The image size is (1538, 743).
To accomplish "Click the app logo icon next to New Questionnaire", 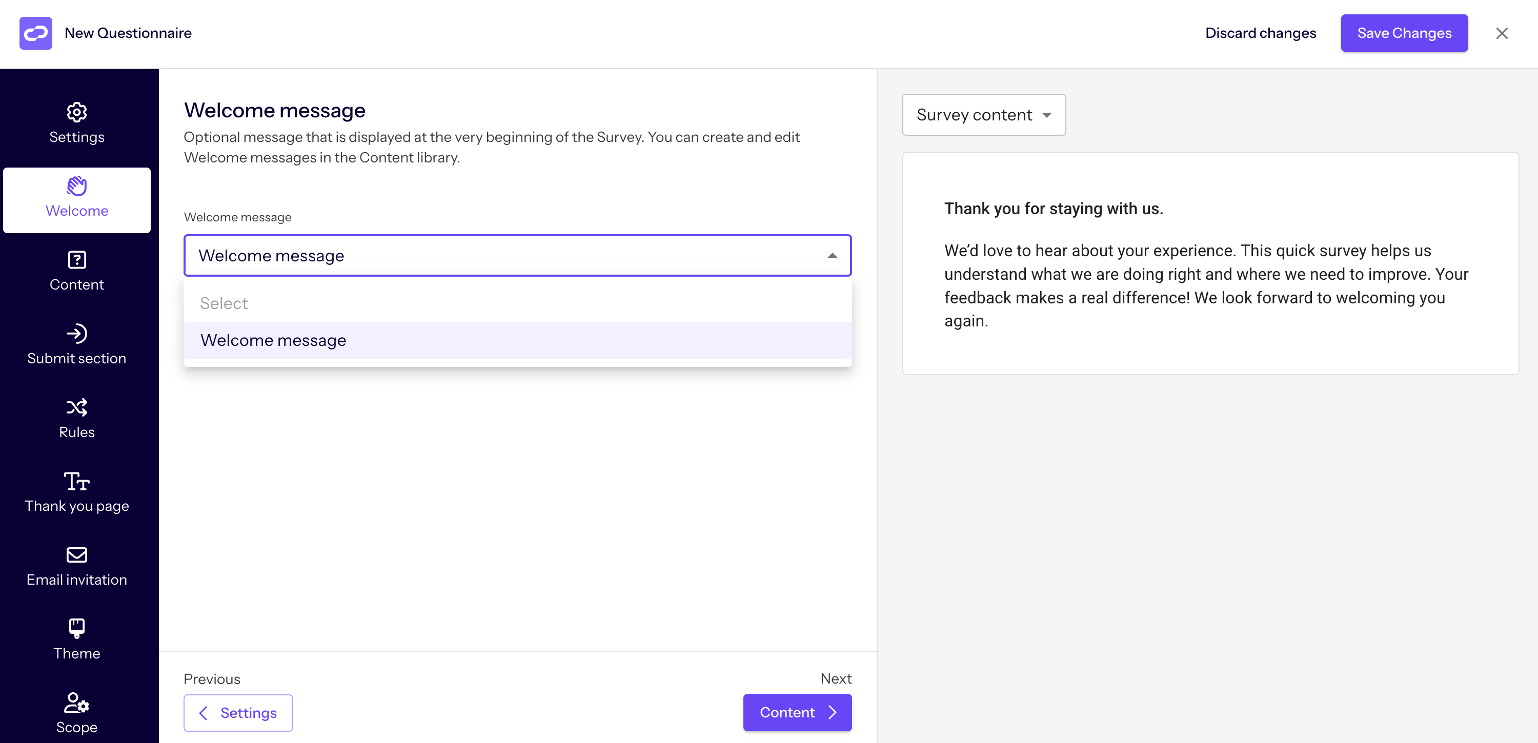I will (35, 33).
